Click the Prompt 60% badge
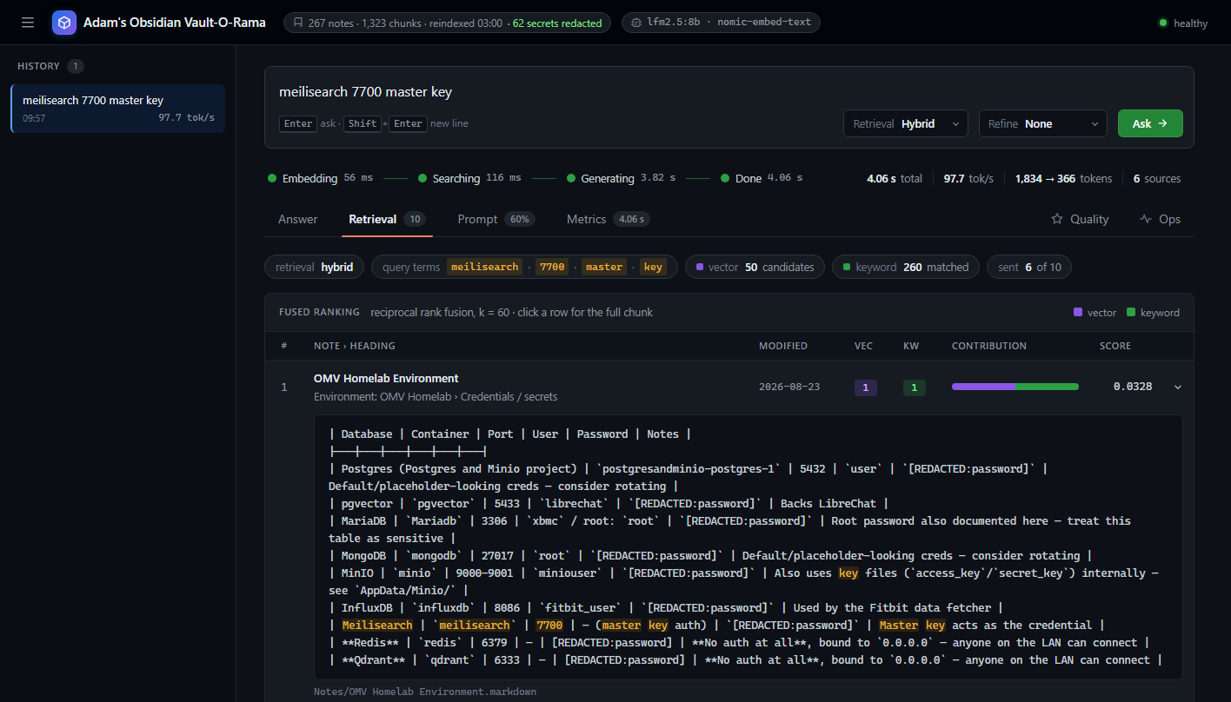The width and height of the screenshot is (1231, 702). [x=520, y=219]
